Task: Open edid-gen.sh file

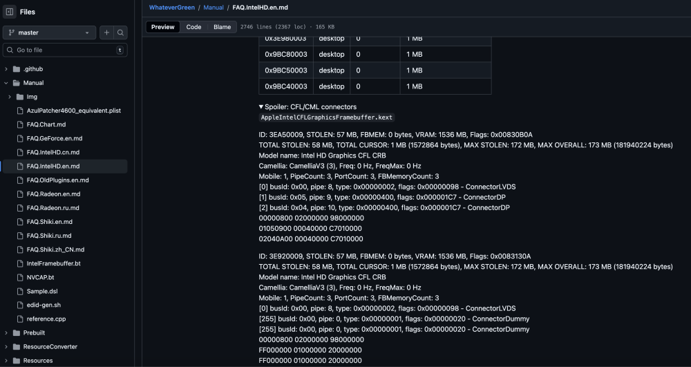Action: (x=44, y=305)
